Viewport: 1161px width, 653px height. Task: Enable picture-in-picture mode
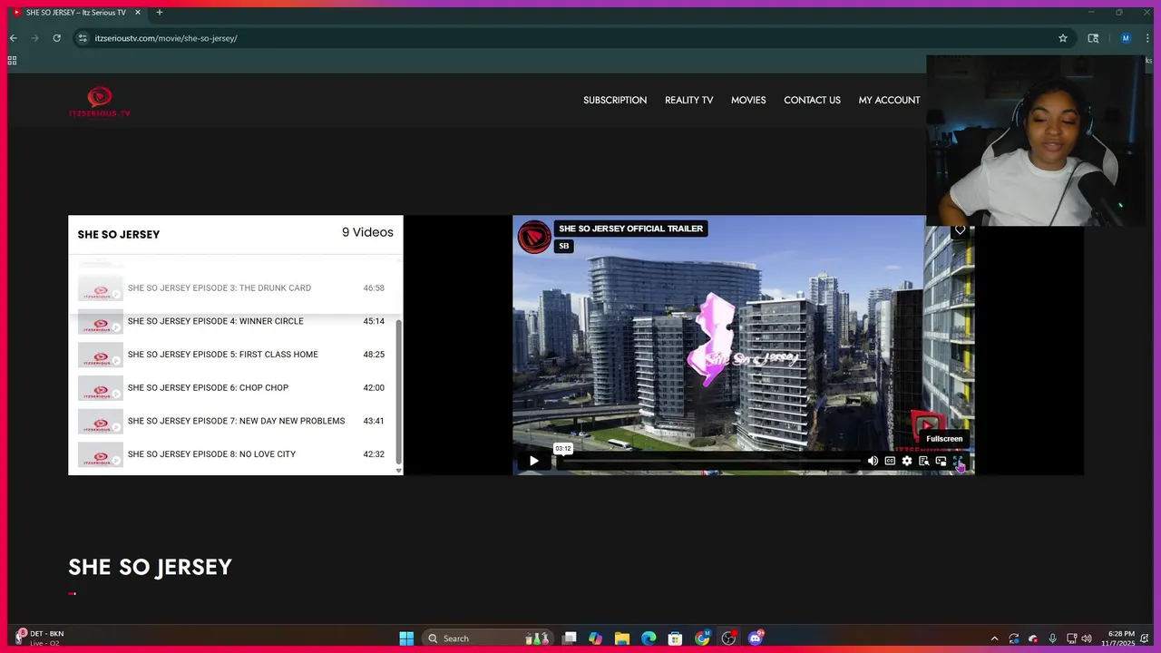tap(941, 461)
